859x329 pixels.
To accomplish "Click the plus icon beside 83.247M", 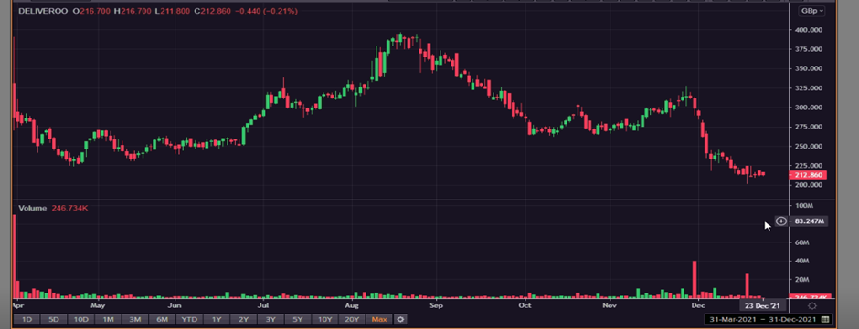I will click(780, 221).
